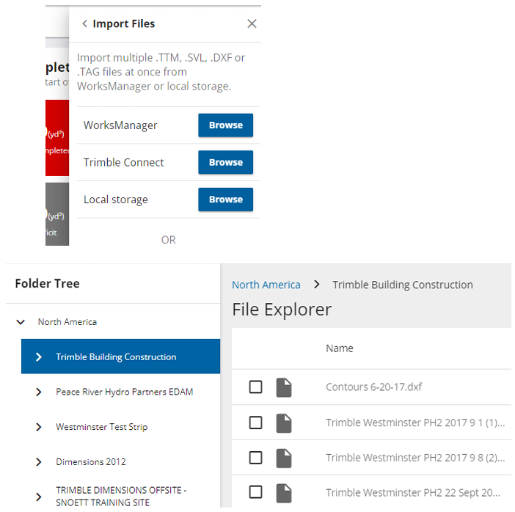Screen dimensions: 515x512
Task: Expand Peace River Hydro Partners EDAM
Action: coord(38,392)
